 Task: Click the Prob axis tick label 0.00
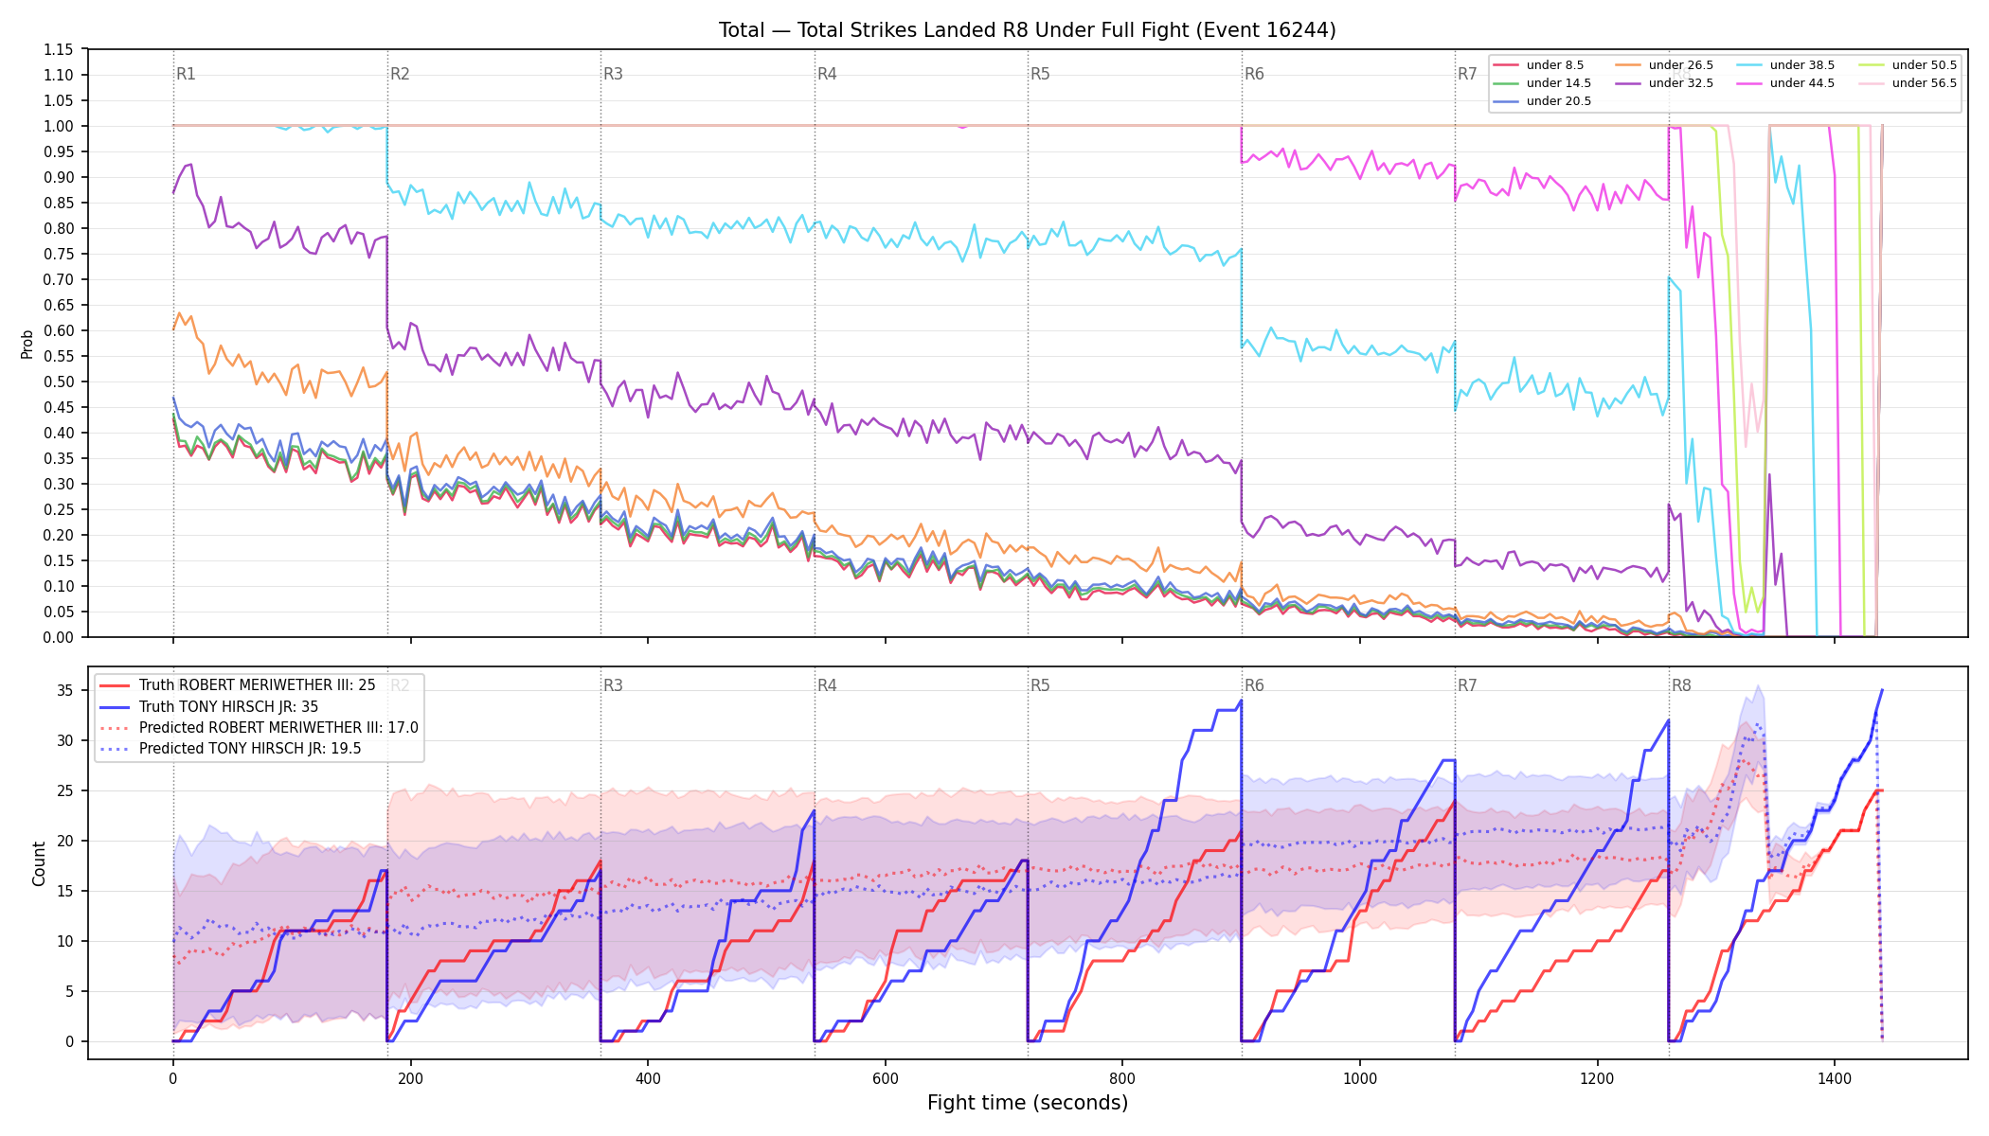[59, 638]
